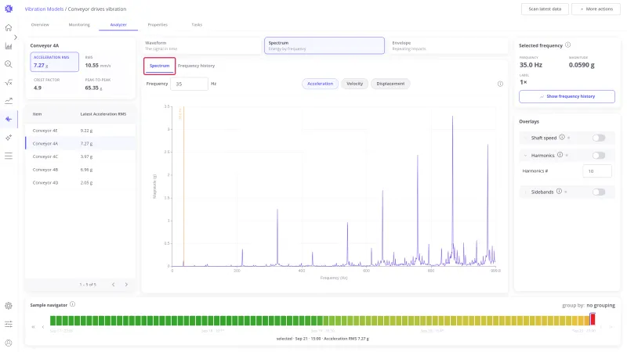Open the Frequency history sub-tab

point(197,66)
